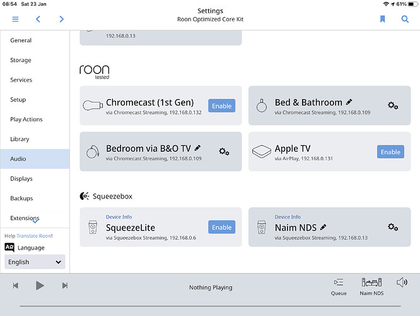This screenshot has width=420, height=316.
Task: Expand the sidebar with the down chevron
Action: (35, 221)
